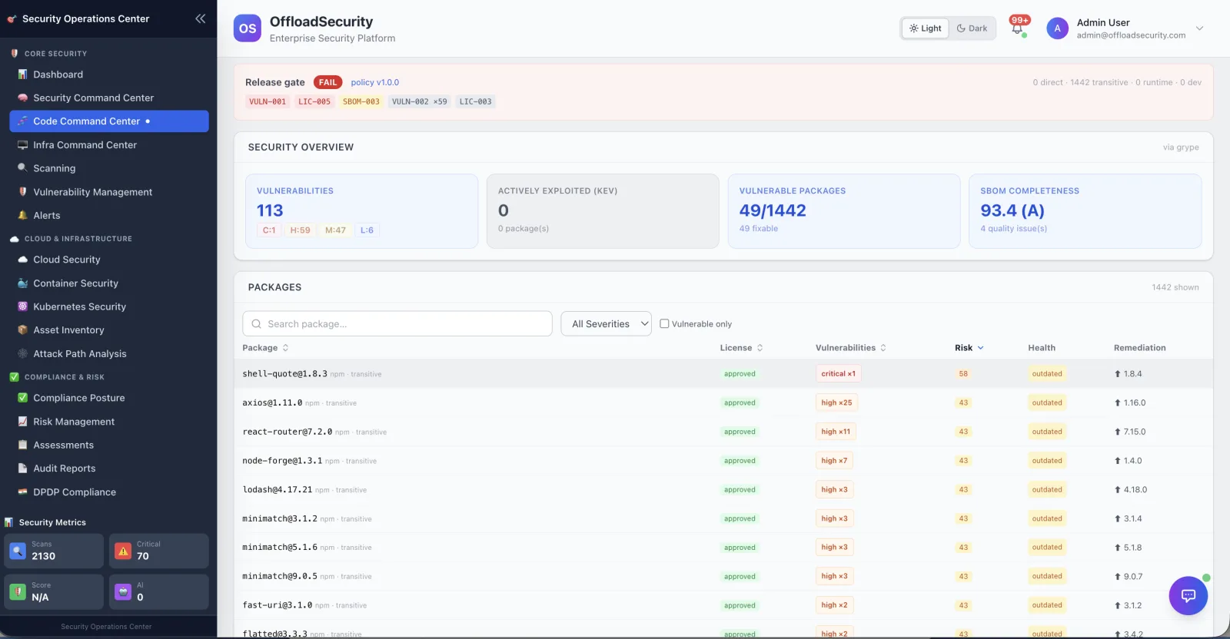
Task: Click the Security Command Center icon
Action: click(x=22, y=98)
